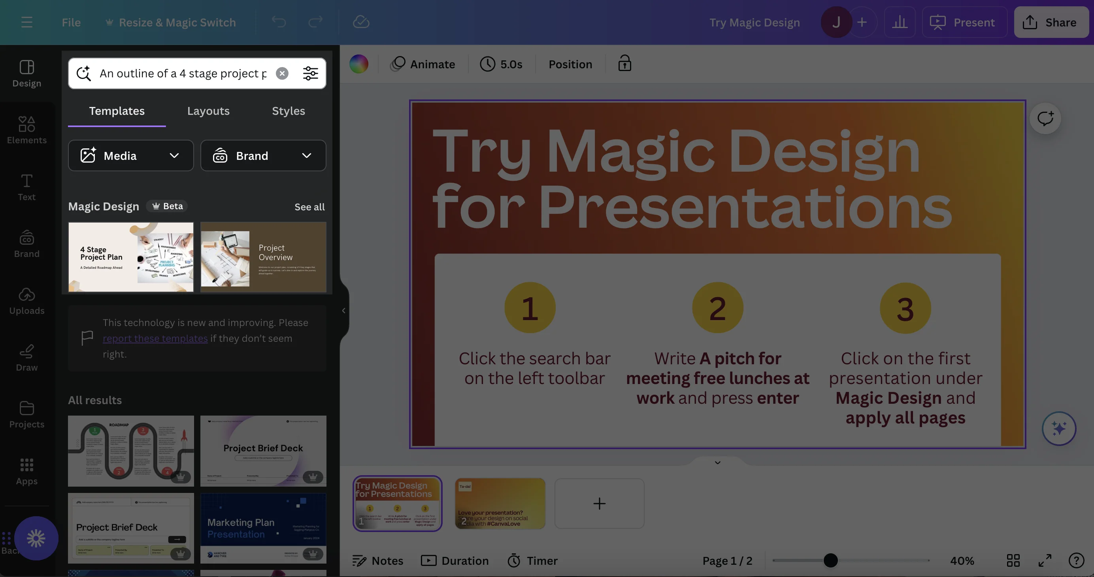
Task: Expand the Media dropdown
Action: click(131, 155)
